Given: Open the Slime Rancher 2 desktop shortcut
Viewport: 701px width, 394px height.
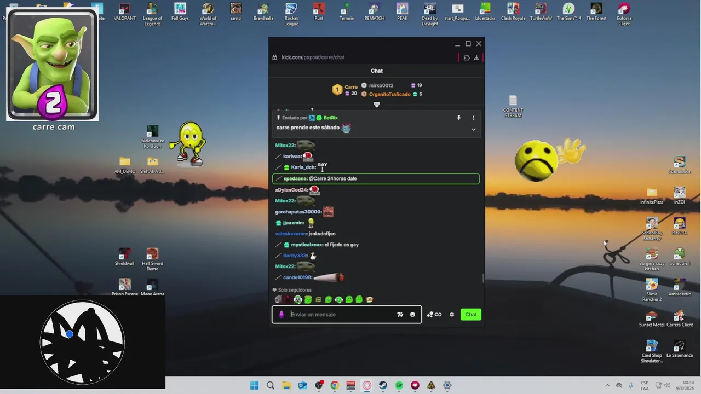Looking at the screenshot, I should pyautogui.click(x=652, y=290).
